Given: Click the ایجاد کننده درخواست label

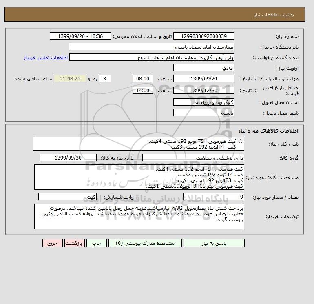Looking at the screenshot, I should click(x=276, y=58).
